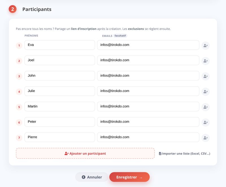Remove participant Eva via the user-remove icon
Screen dimensions: 226x187
pos(205,46)
